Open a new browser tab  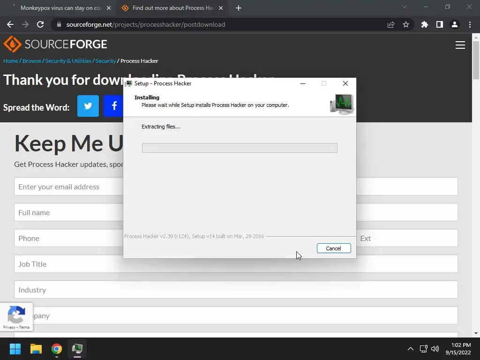click(239, 8)
